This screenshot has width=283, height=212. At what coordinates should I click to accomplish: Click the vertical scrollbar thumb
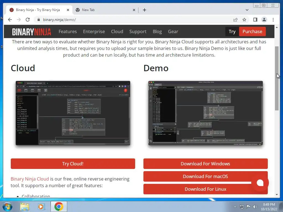pyautogui.click(x=277, y=78)
